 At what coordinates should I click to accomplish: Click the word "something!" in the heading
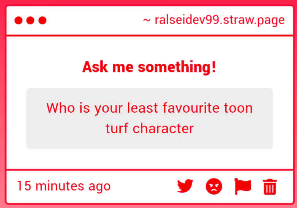click(177, 67)
